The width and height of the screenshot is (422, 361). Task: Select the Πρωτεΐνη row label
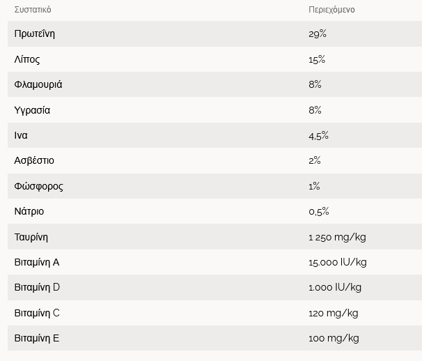[x=34, y=34]
